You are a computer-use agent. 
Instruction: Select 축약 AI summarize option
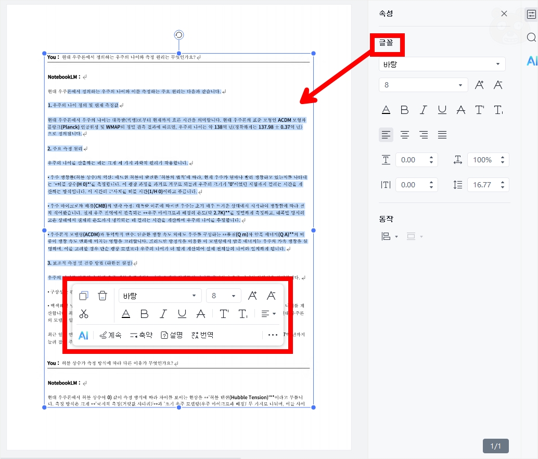[x=141, y=335]
